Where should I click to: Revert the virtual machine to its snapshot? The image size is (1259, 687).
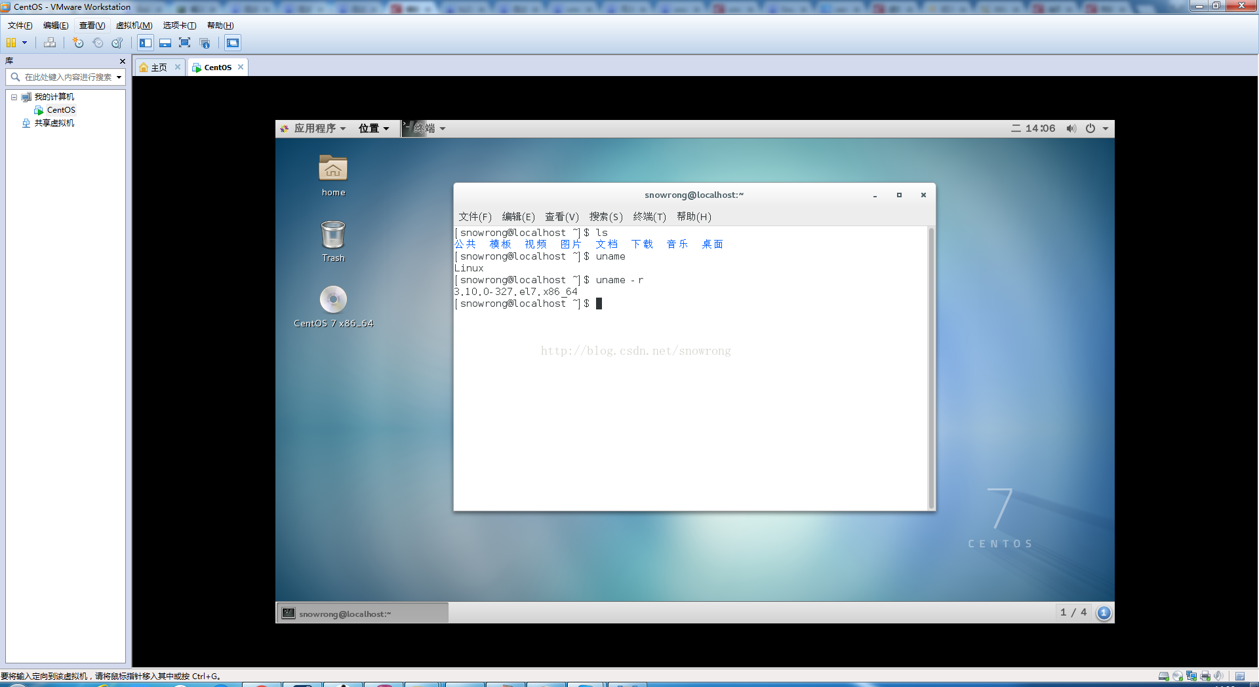click(x=98, y=43)
